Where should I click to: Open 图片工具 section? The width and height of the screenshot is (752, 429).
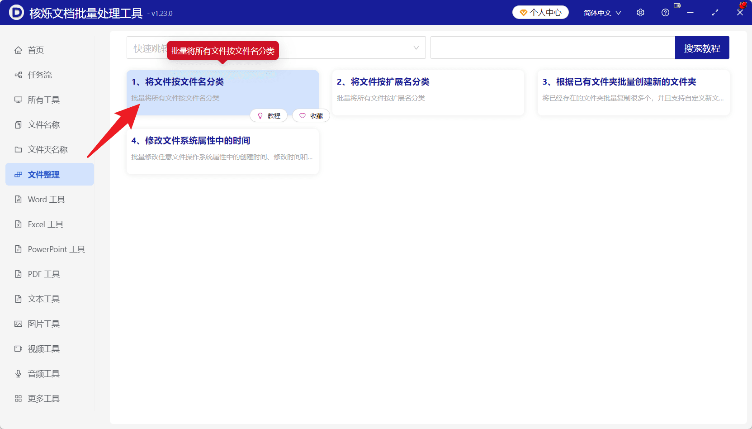click(50, 324)
